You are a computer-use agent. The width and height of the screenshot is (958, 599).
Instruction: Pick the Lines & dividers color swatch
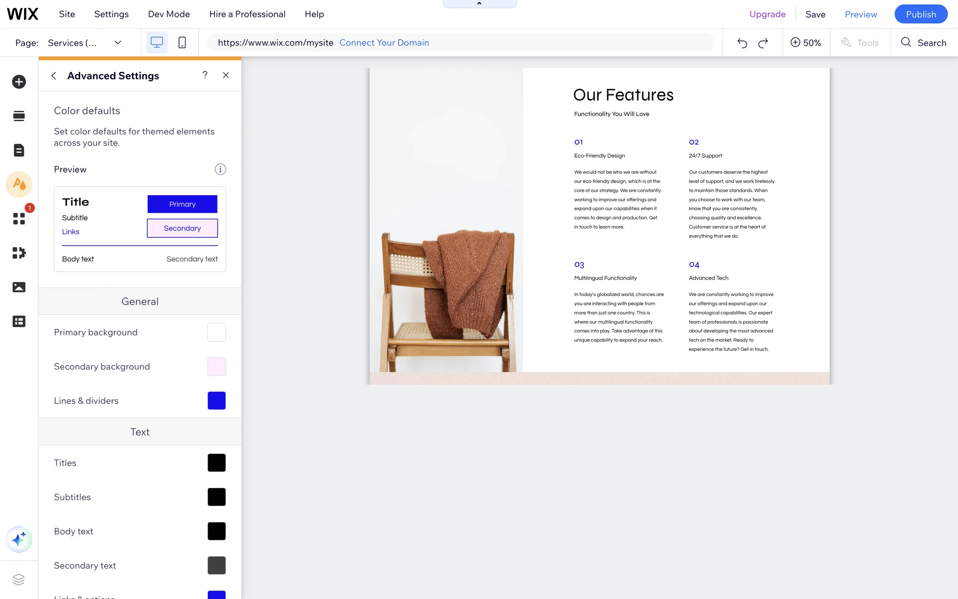pyautogui.click(x=217, y=401)
